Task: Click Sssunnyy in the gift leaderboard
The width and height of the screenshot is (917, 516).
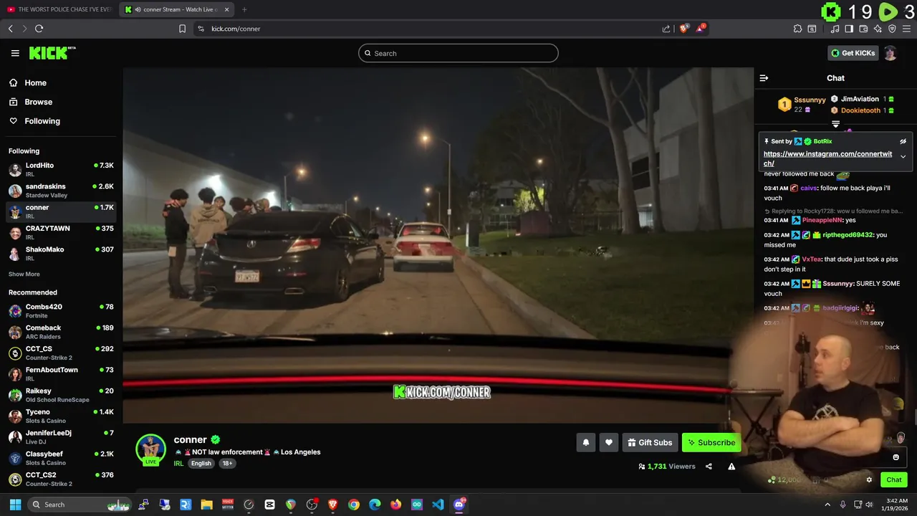Action: [x=810, y=100]
